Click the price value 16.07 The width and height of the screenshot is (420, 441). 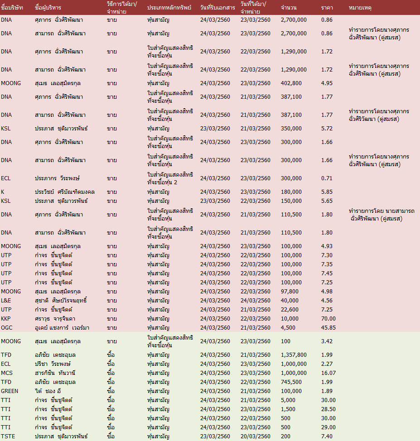[328, 373]
